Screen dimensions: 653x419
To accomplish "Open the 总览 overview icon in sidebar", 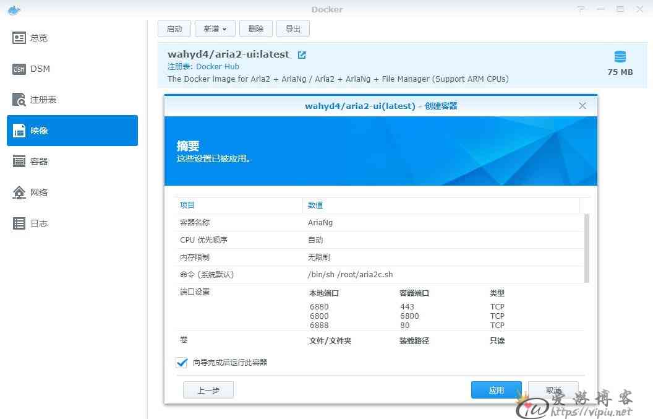I will click(x=19, y=38).
